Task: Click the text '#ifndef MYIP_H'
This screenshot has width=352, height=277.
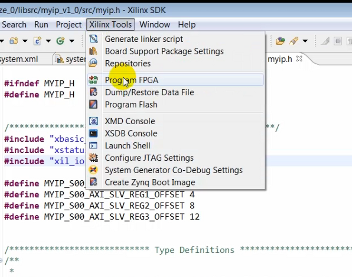Action: [x=39, y=83]
